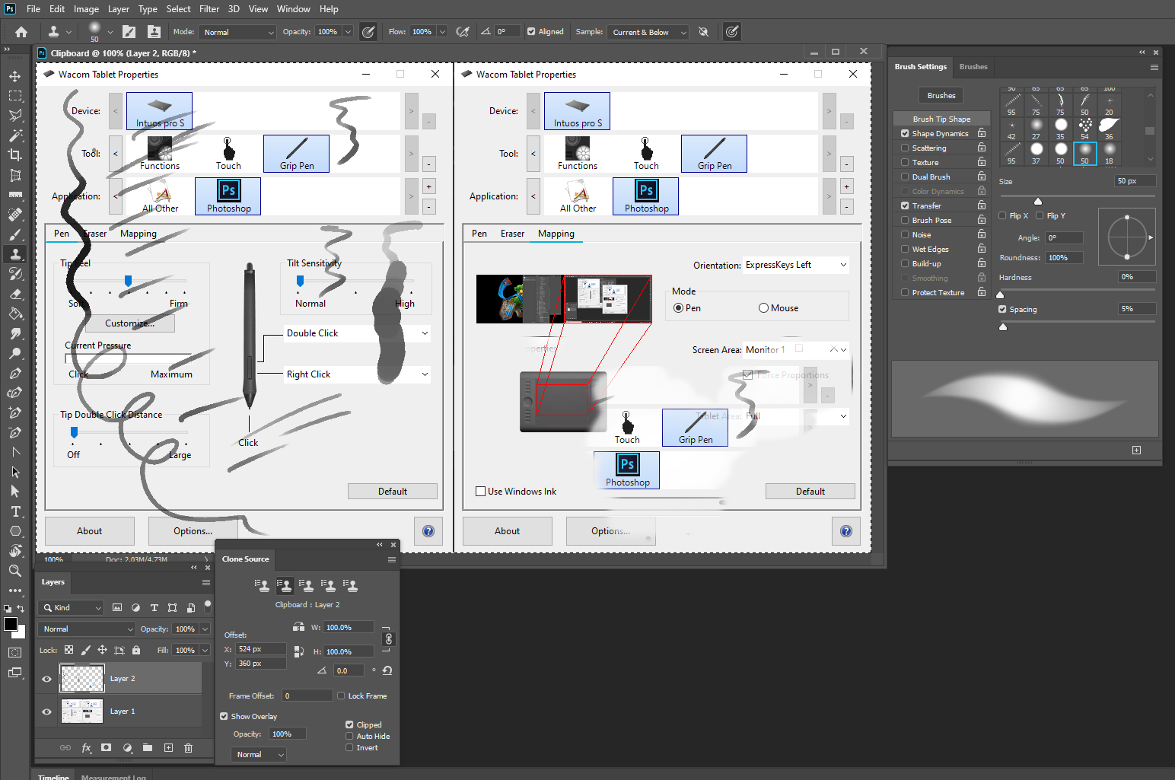
Task: Select the Clone Stamp tool
Action: (15, 254)
